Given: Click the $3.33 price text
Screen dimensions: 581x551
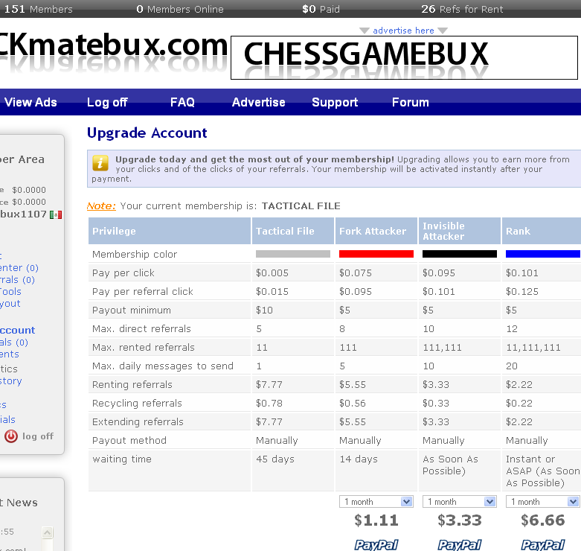Looking at the screenshot, I should [460, 520].
